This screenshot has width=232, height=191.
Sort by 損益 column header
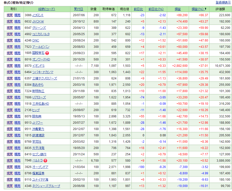coord(178,9)
